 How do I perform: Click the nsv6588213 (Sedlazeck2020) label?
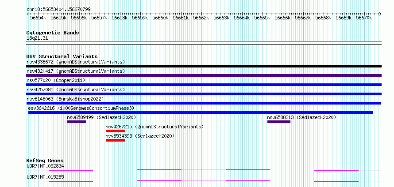(301, 117)
